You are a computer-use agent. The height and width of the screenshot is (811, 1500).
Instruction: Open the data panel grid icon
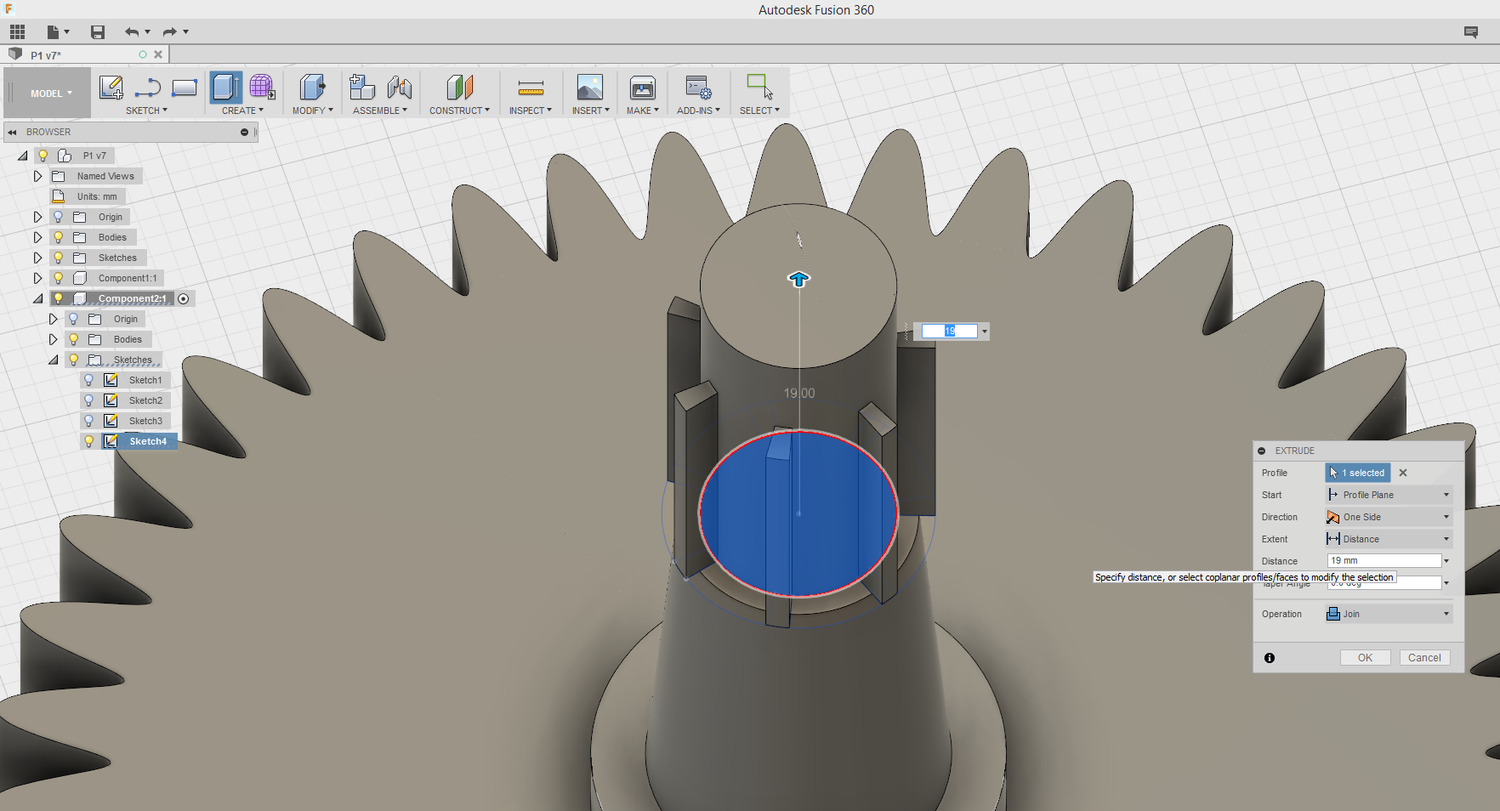tap(17, 32)
